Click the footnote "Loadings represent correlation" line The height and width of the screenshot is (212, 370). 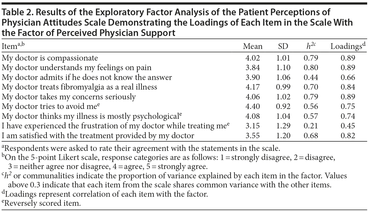coord(105,194)
